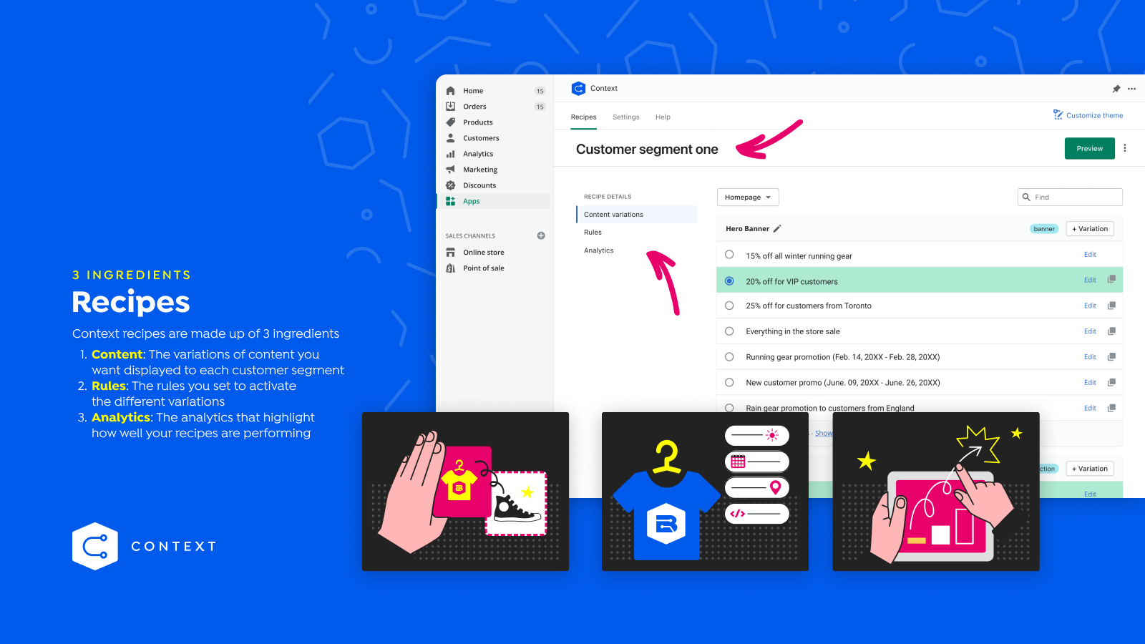1145x644 pixels.
Task: Open the Homepage dropdown
Action: pyautogui.click(x=747, y=197)
